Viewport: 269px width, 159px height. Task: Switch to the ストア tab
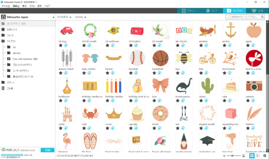212,11
